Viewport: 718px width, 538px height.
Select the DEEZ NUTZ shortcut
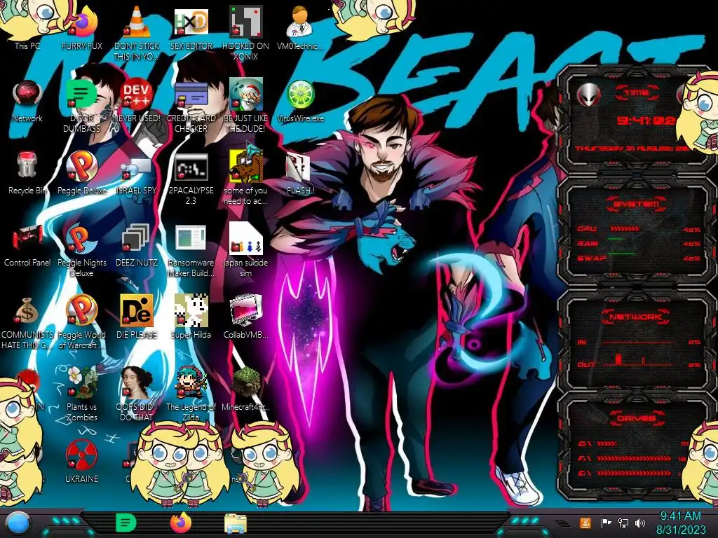pyautogui.click(x=137, y=245)
